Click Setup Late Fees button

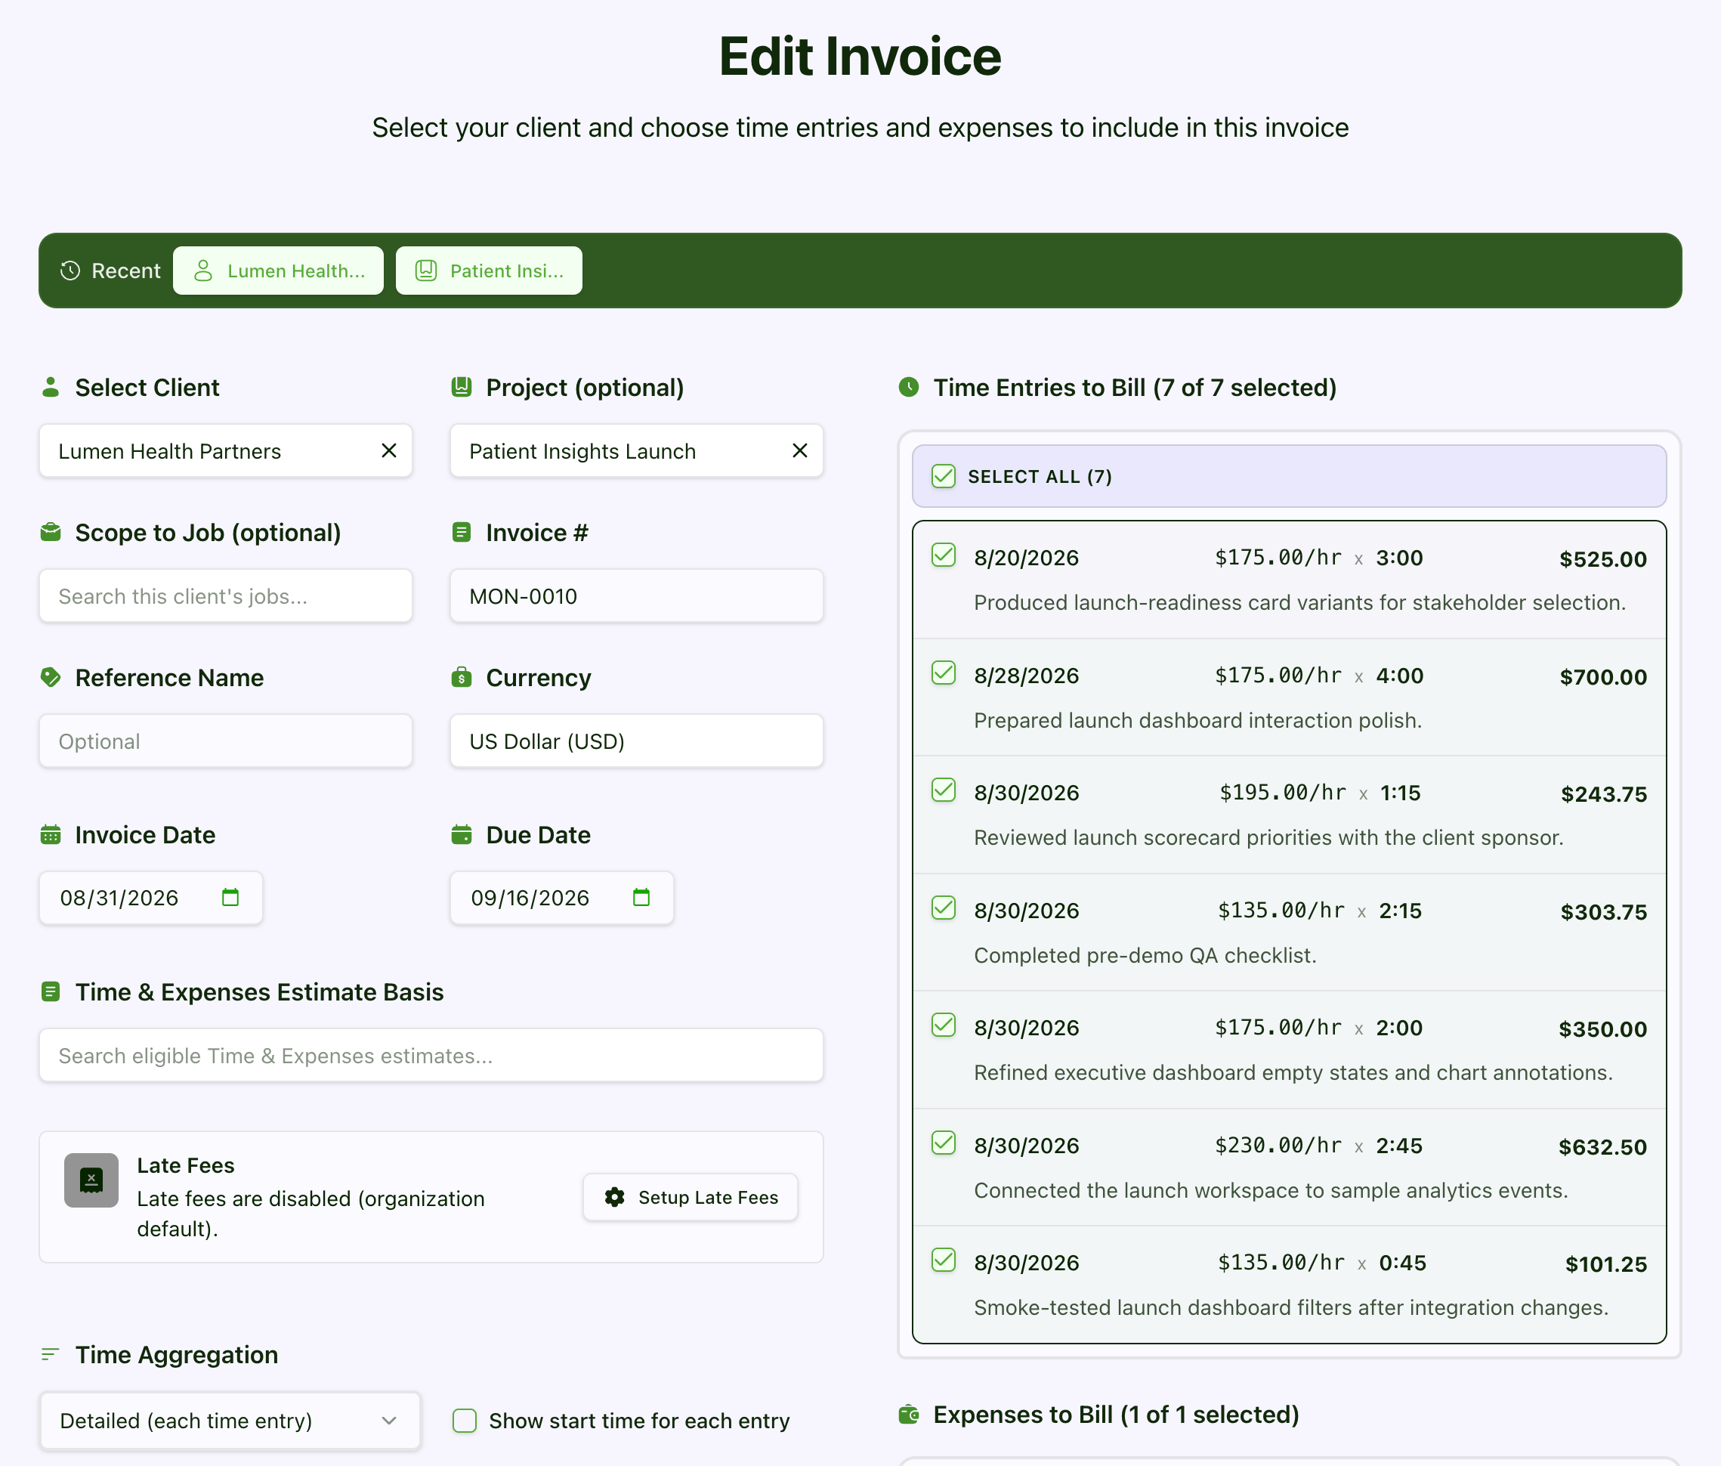click(x=691, y=1197)
